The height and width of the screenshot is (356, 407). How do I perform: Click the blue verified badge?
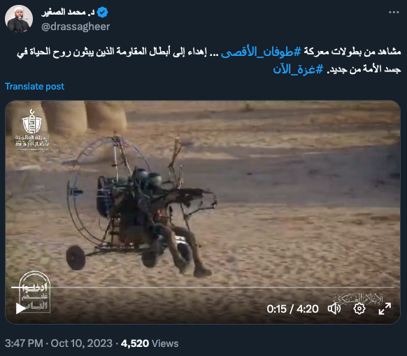102,12
